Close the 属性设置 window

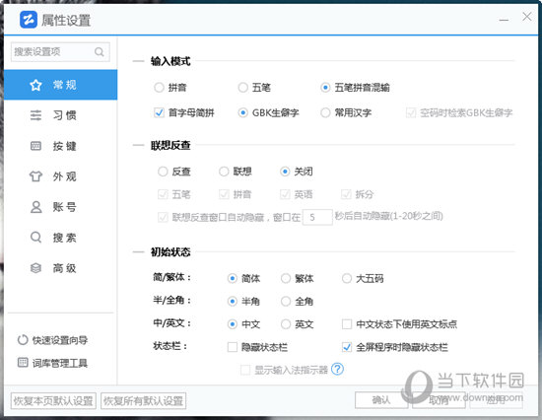[x=527, y=16]
